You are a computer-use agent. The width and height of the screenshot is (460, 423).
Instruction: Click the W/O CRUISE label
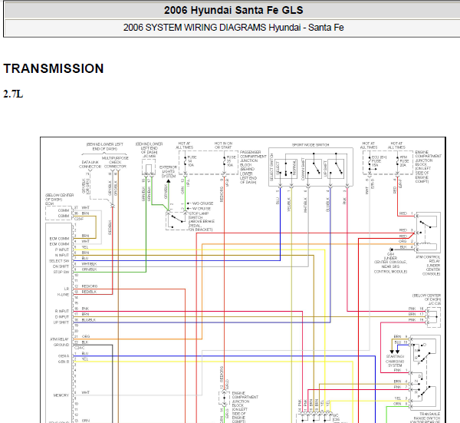click(202, 203)
